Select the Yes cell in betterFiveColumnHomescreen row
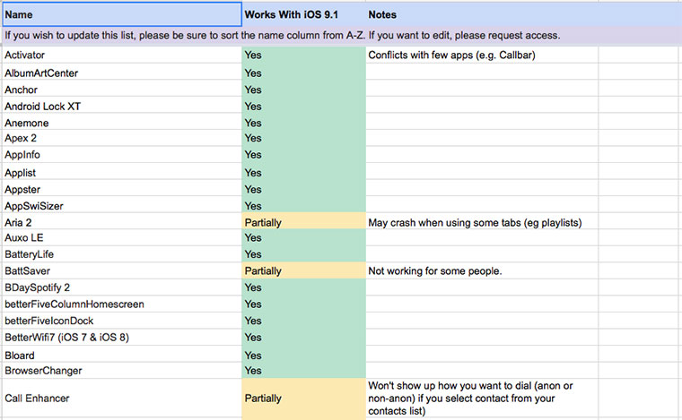 pos(303,304)
